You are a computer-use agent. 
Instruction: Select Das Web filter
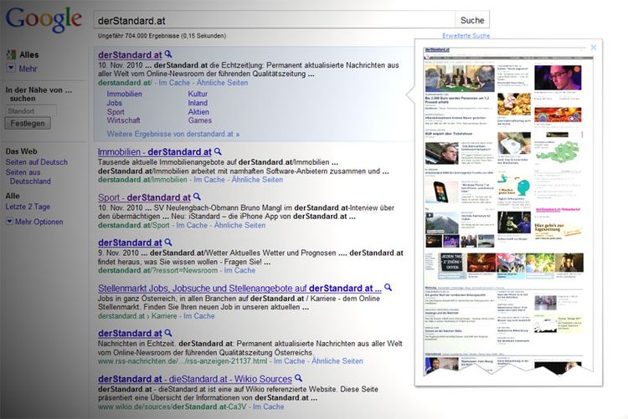click(21, 151)
